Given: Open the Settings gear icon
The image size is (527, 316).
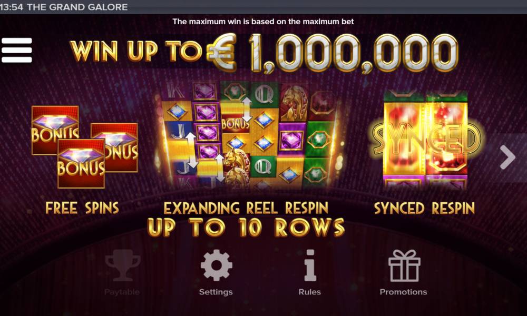Looking at the screenshot, I should pos(216,265).
